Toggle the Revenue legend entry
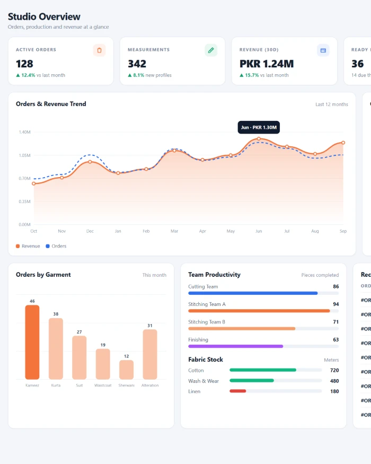This screenshot has width=371, height=464. coord(28,246)
